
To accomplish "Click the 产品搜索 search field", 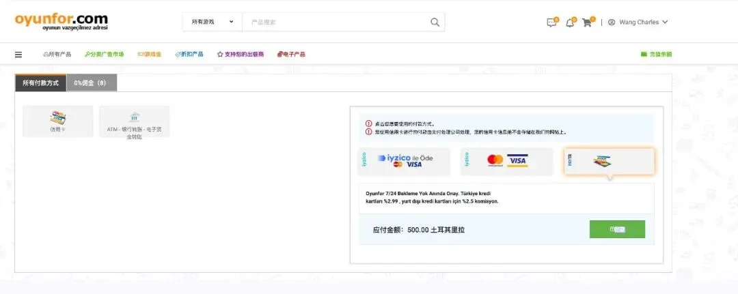I will coord(337,22).
